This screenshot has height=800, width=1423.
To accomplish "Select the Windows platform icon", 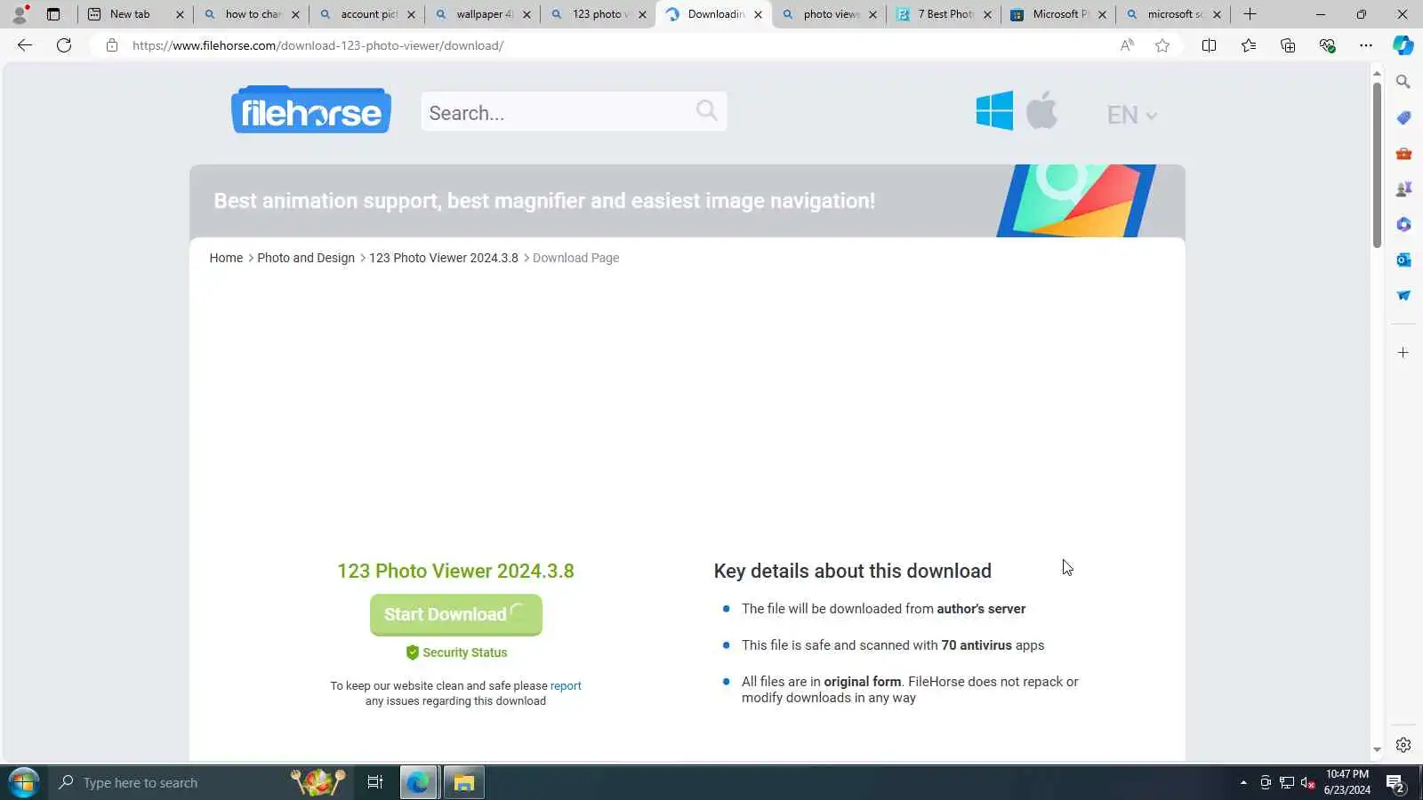I will click(x=994, y=111).
